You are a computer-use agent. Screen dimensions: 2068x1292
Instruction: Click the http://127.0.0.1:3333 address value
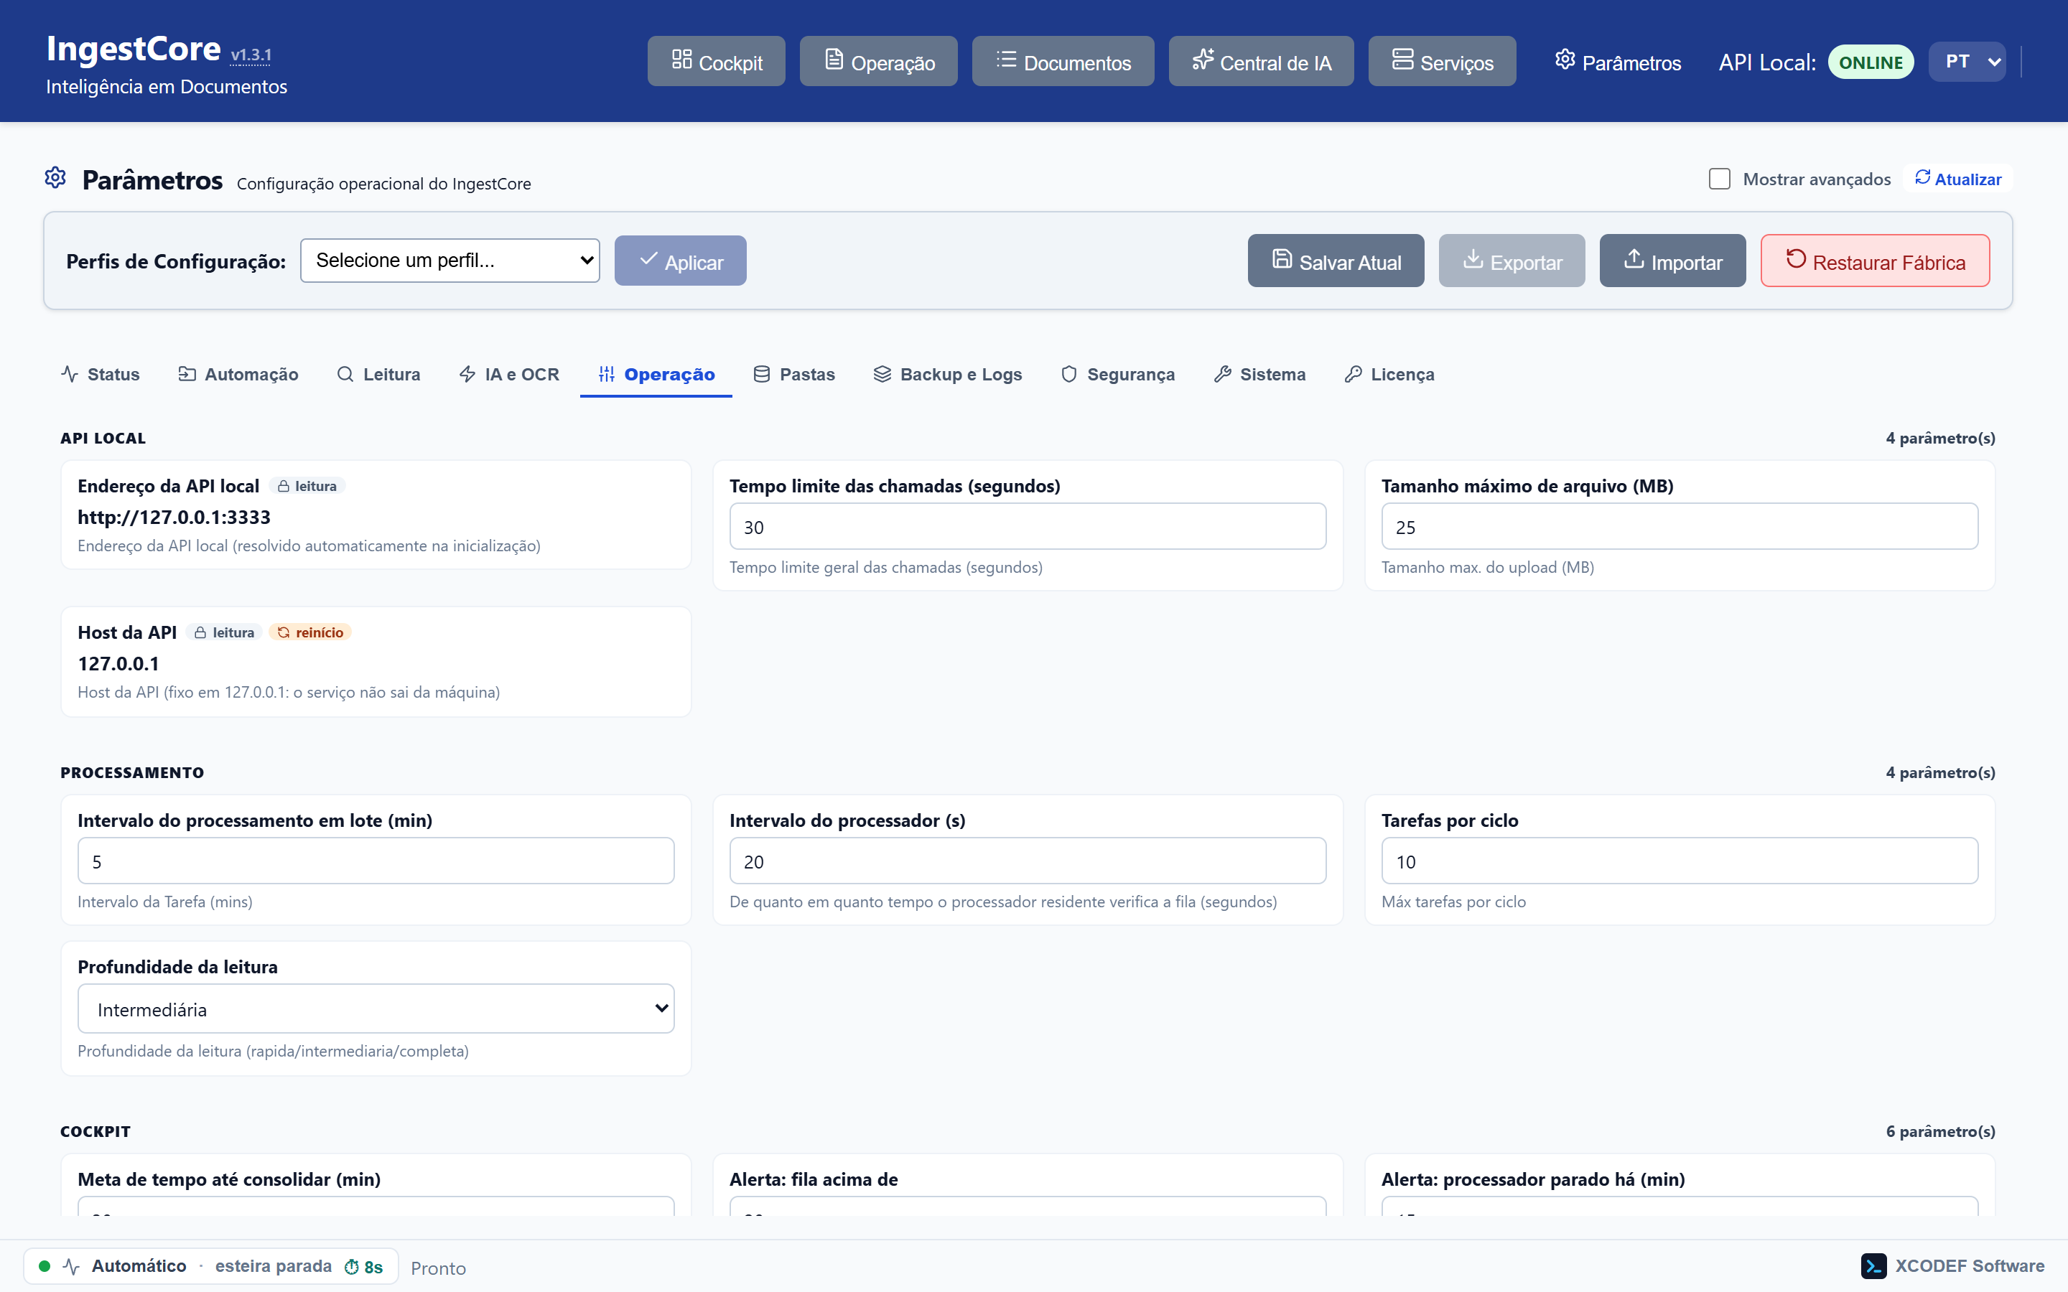click(174, 517)
